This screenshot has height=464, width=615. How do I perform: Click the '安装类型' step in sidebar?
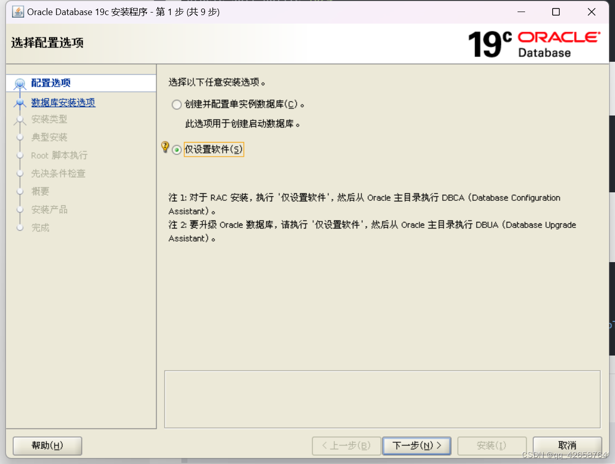(x=49, y=119)
